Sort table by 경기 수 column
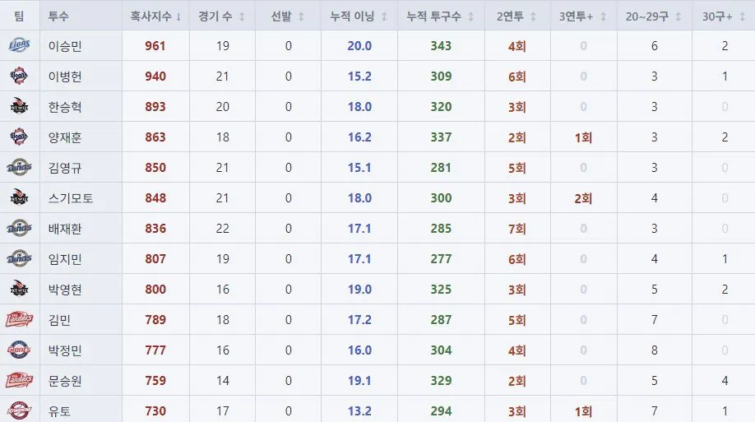 (222, 16)
